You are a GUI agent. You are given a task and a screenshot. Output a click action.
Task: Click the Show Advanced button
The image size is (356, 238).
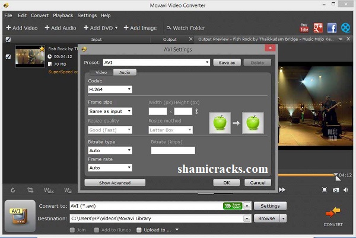point(115,183)
